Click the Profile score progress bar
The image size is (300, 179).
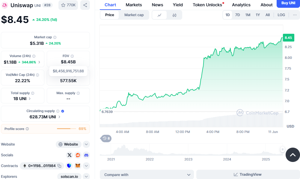(x=67, y=128)
